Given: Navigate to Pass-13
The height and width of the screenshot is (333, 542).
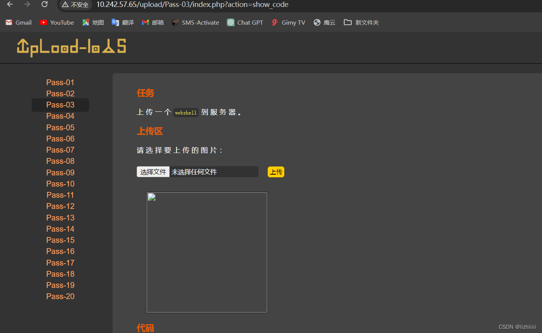Looking at the screenshot, I should (60, 218).
